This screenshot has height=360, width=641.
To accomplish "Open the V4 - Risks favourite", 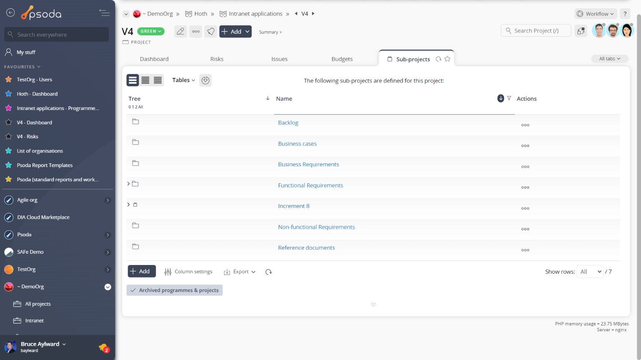I will (28, 137).
